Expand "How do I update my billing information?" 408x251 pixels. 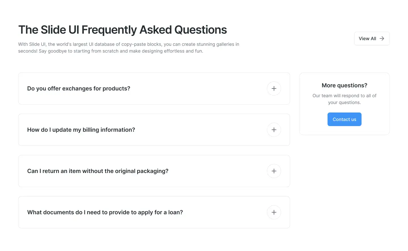(x=81, y=130)
